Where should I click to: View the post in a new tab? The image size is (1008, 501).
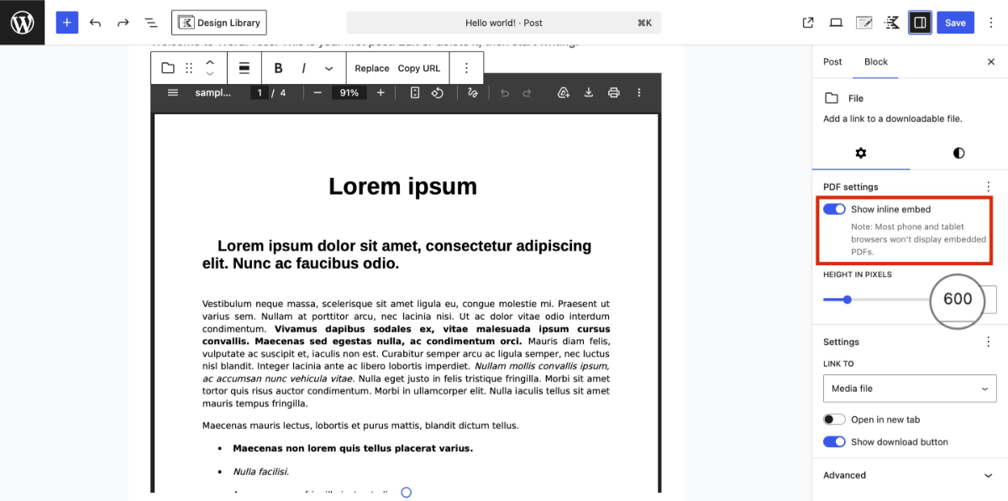808,23
